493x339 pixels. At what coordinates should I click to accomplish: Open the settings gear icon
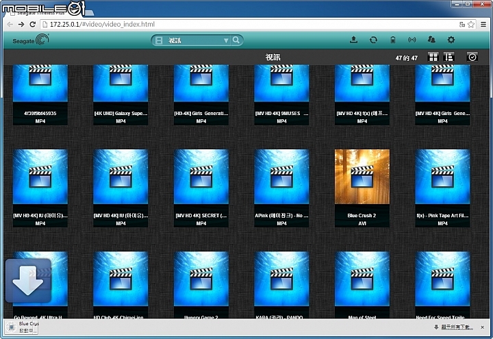pyautogui.click(x=451, y=40)
